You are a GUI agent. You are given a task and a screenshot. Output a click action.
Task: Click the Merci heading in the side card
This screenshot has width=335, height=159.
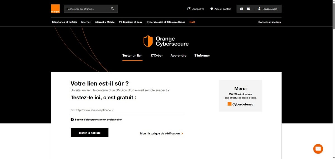tap(240, 88)
